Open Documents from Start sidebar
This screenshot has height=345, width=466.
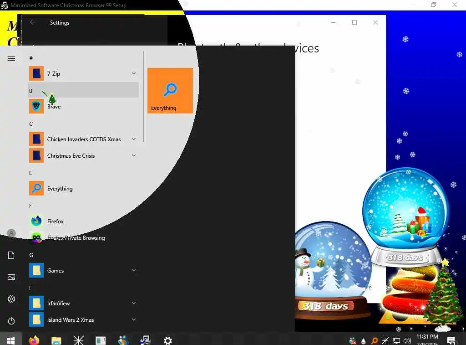11,255
